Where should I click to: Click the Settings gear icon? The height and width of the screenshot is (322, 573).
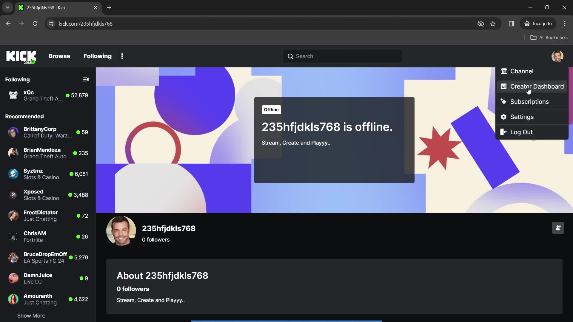coord(504,117)
